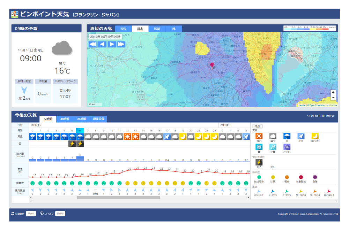Zoom out on the map with minus button
Image resolution: width=349 pixels, height=230 pixels.
(333, 98)
